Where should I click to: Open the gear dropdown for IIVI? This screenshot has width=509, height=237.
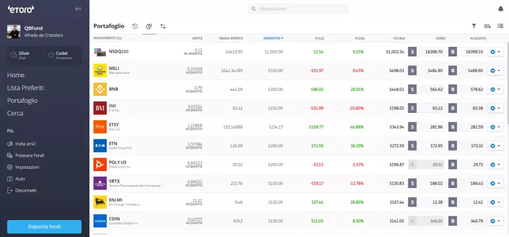point(495,108)
